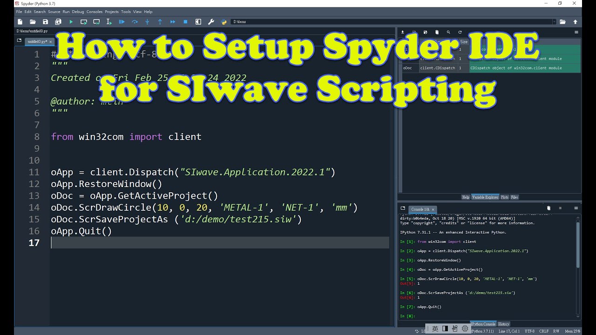Click the UTF-8 encoding status entry
The height and width of the screenshot is (335, 596).
[x=529, y=331]
